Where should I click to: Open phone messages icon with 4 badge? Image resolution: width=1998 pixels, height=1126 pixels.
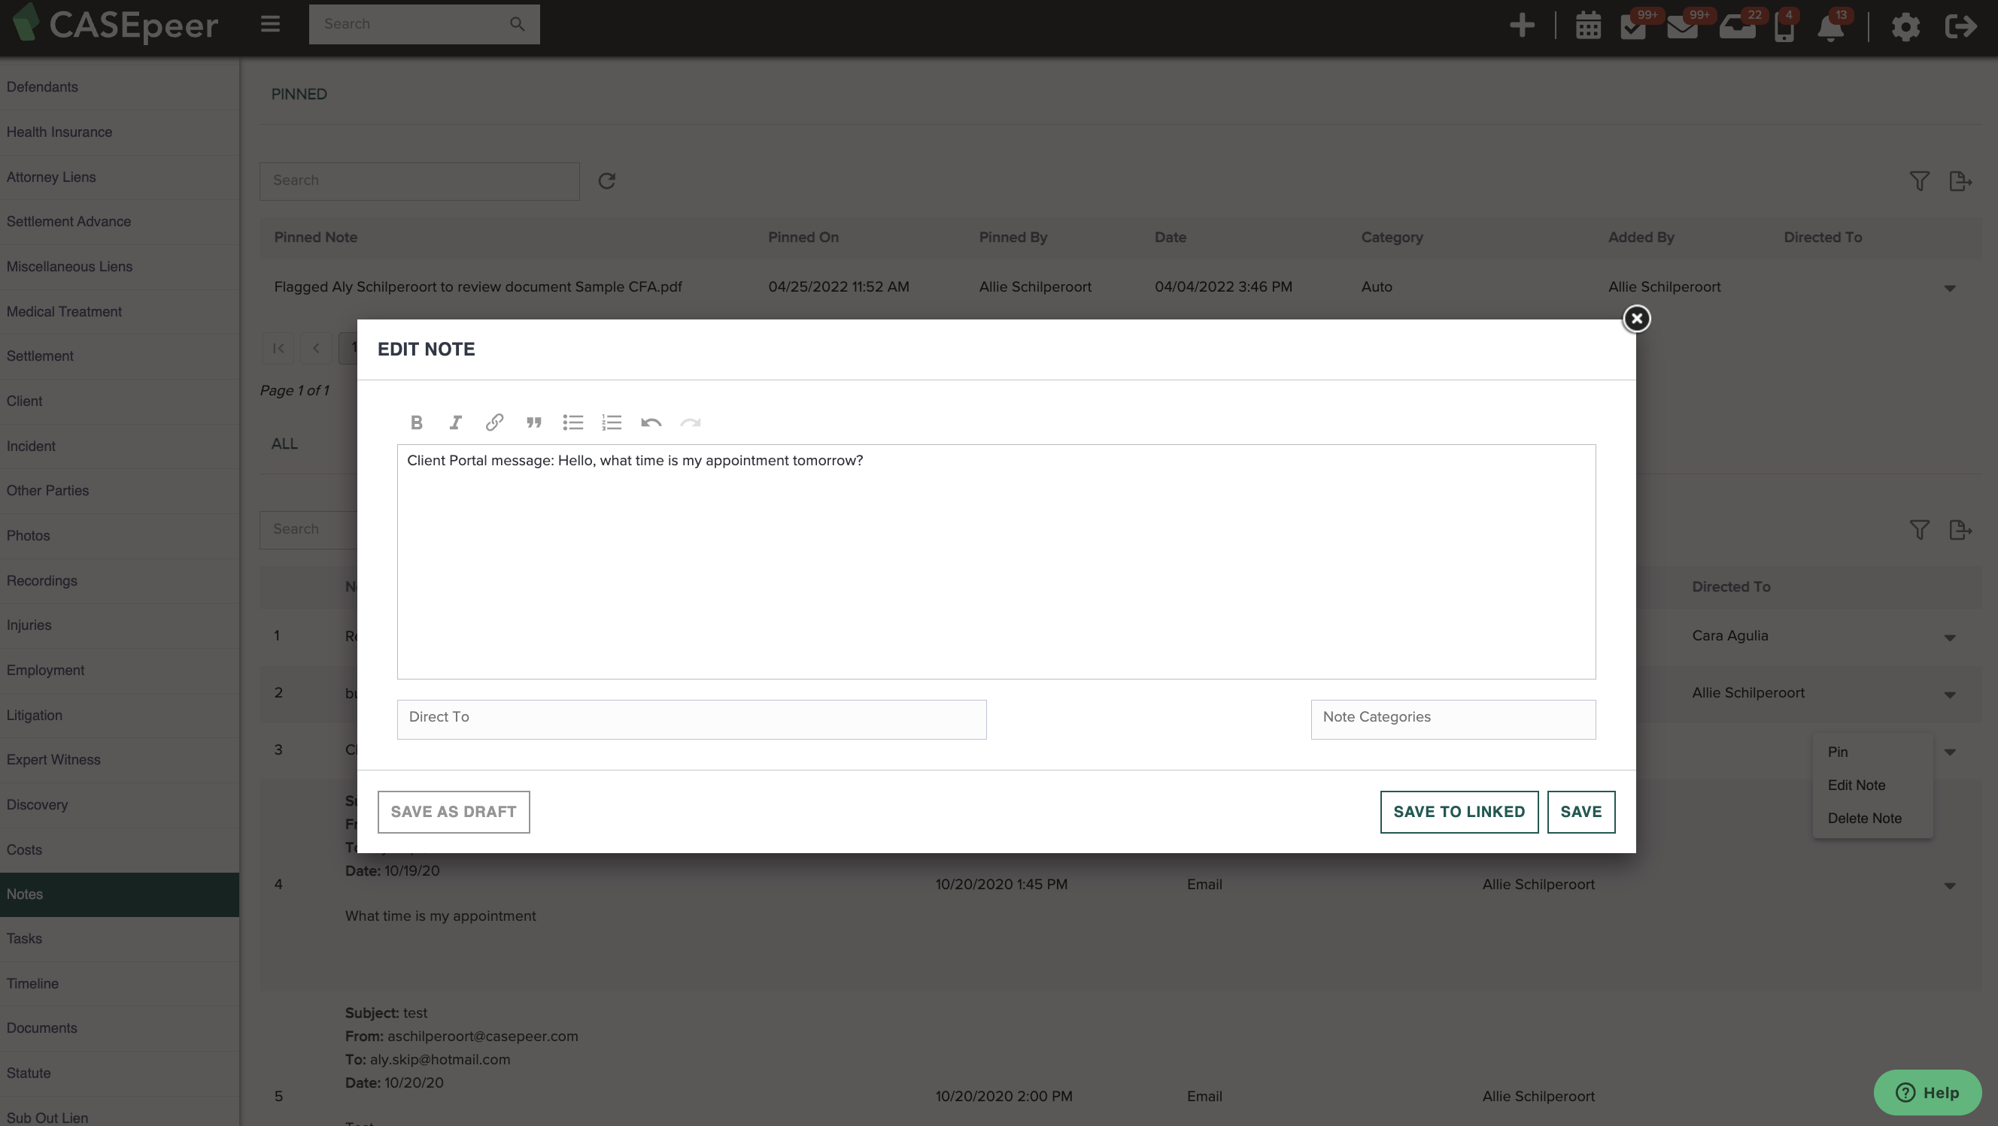pos(1784,26)
